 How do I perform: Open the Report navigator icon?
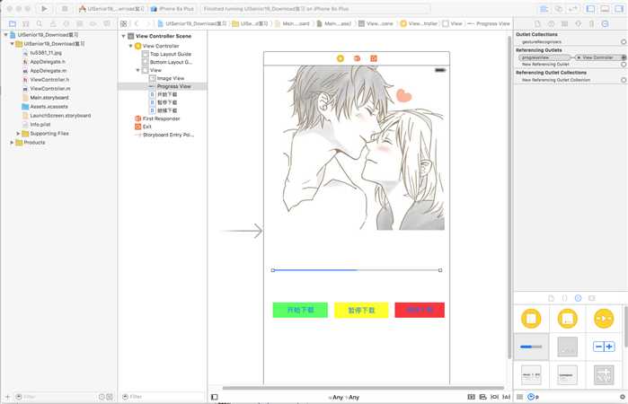pyautogui.click(x=107, y=23)
